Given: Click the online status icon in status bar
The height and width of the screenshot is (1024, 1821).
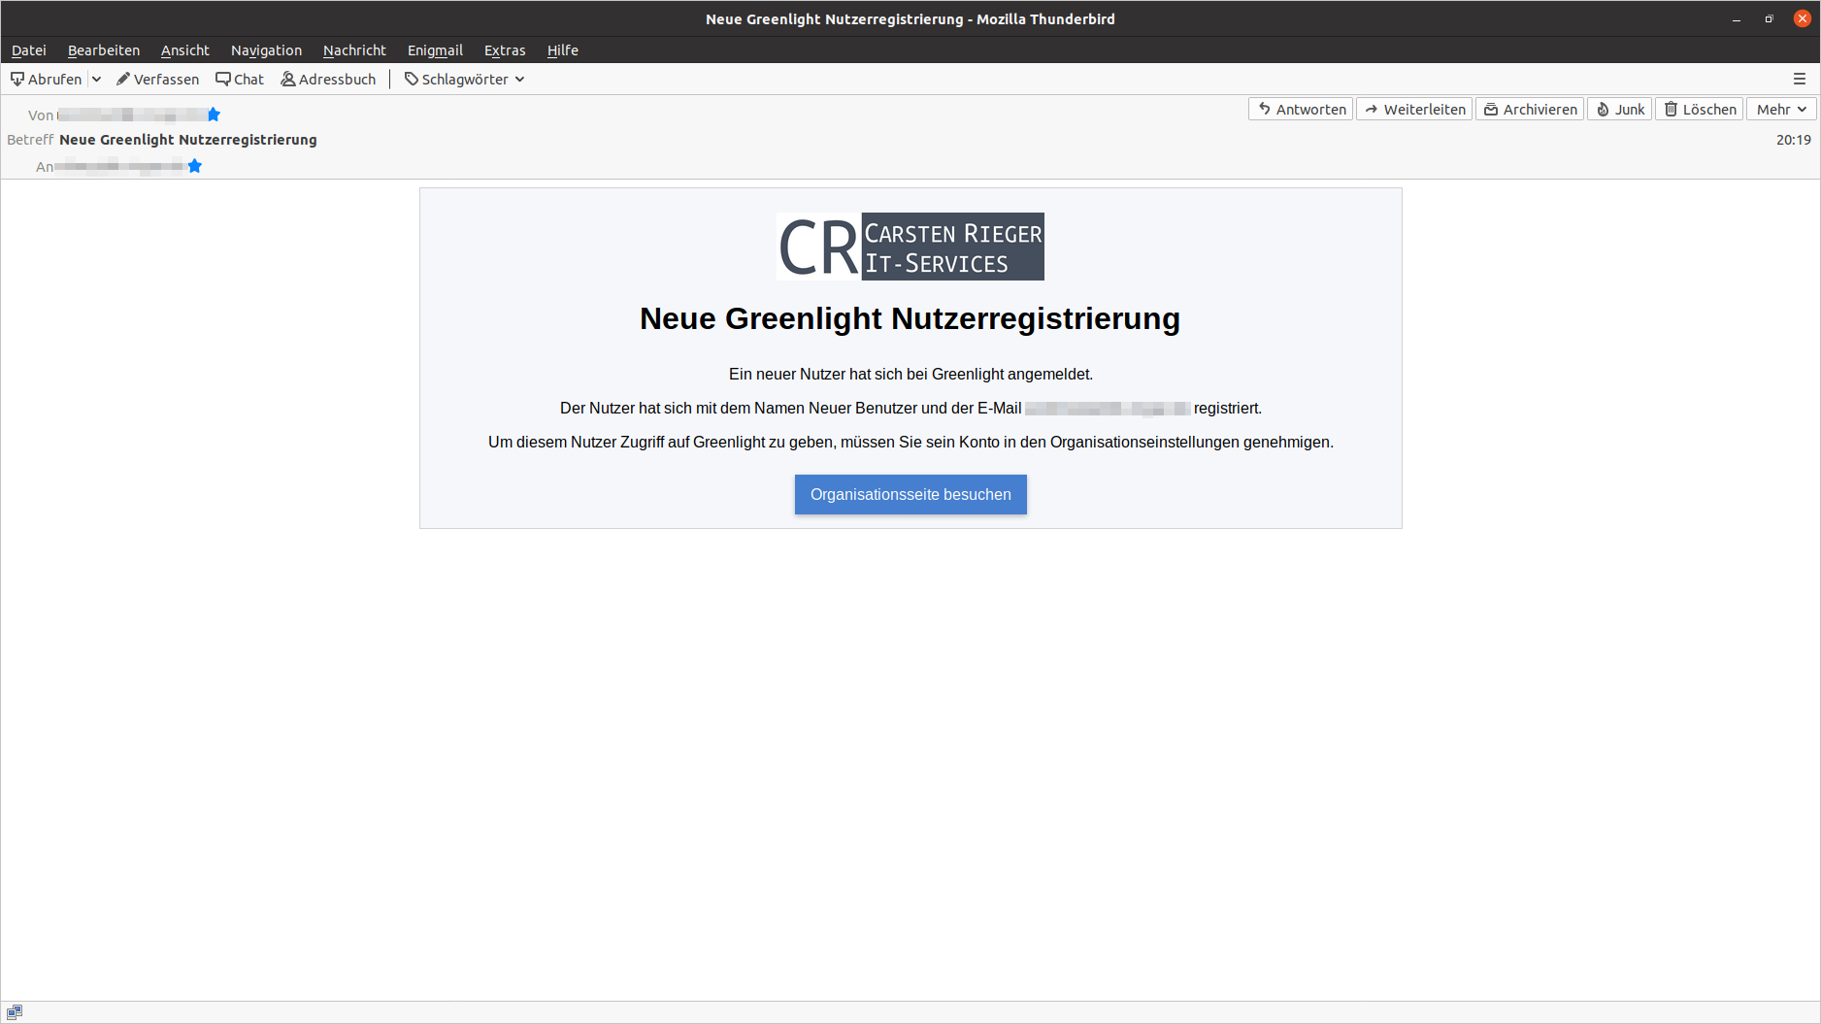Looking at the screenshot, I should pyautogui.click(x=15, y=1012).
